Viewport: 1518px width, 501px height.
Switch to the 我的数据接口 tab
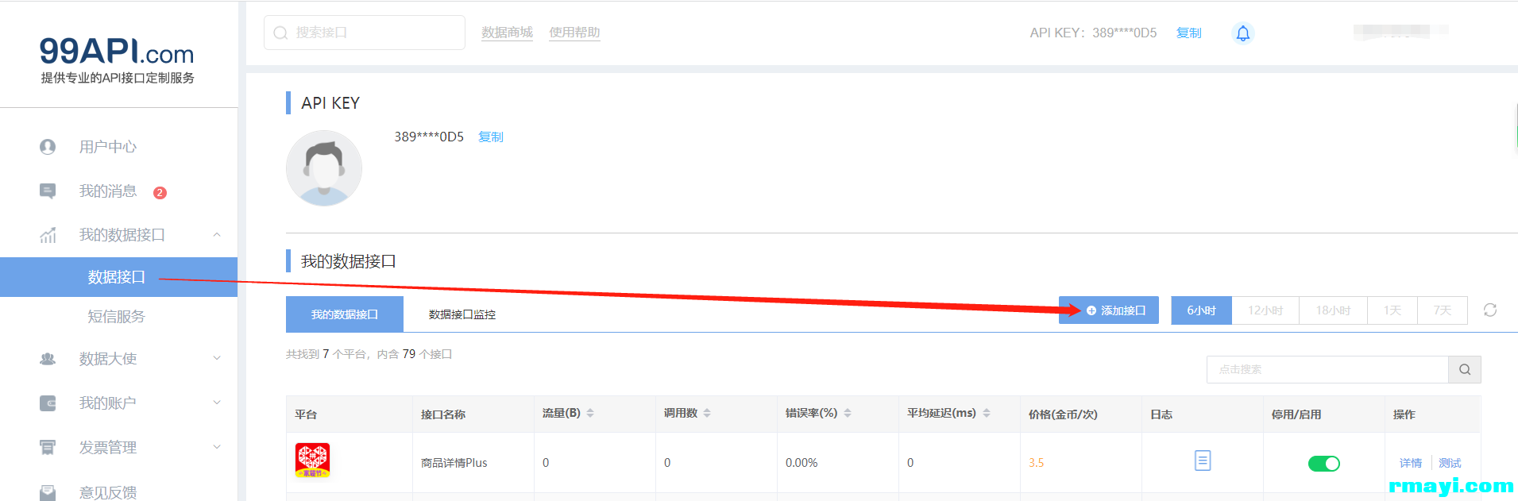(x=345, y=314)
